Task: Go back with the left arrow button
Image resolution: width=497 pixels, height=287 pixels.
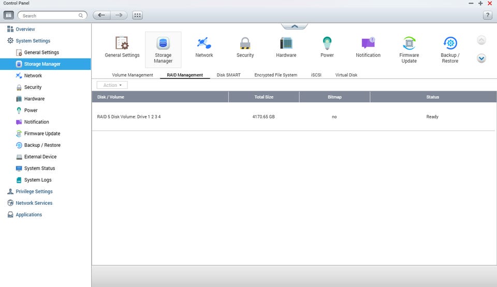Action: tap(101, 16)
